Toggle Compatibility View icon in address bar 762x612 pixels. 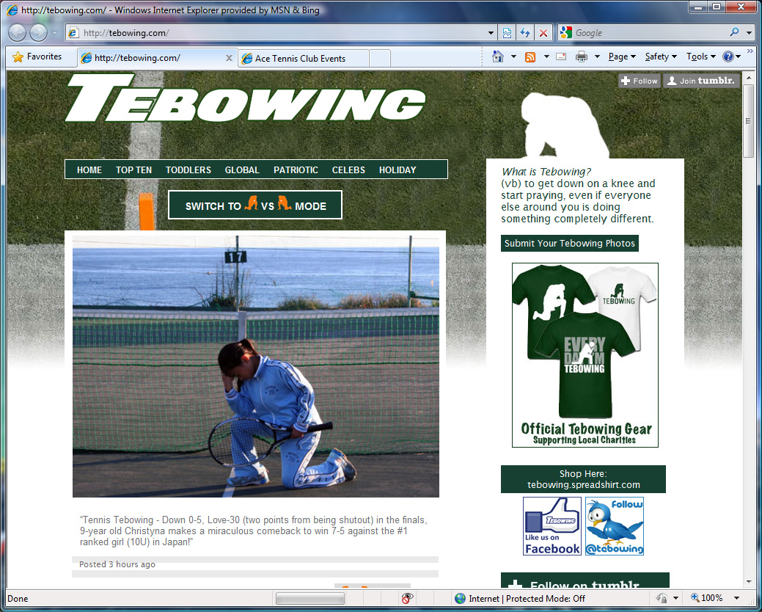point(508,33)
